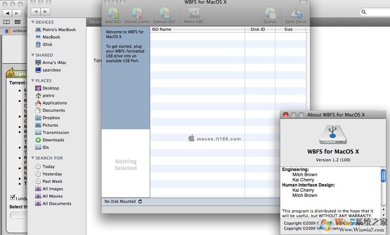Screen dimensions: 390x235
Task: Collapse the DEVICES section triangle
Action: pos(33,22)
